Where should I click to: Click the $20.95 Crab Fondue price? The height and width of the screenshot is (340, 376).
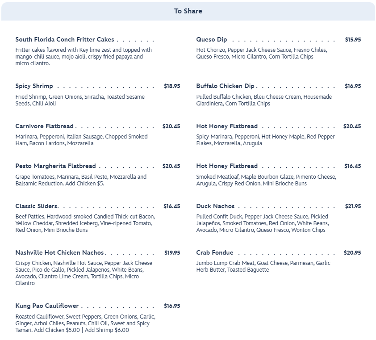(x=352, y=253)
